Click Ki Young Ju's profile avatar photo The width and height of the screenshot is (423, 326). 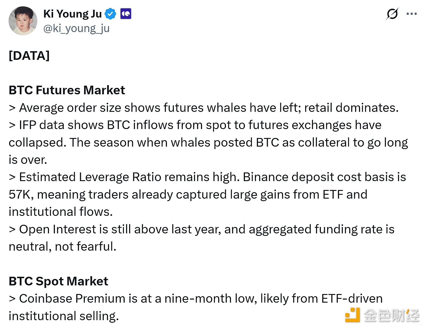pyautogui.click(x=23, y=21)
